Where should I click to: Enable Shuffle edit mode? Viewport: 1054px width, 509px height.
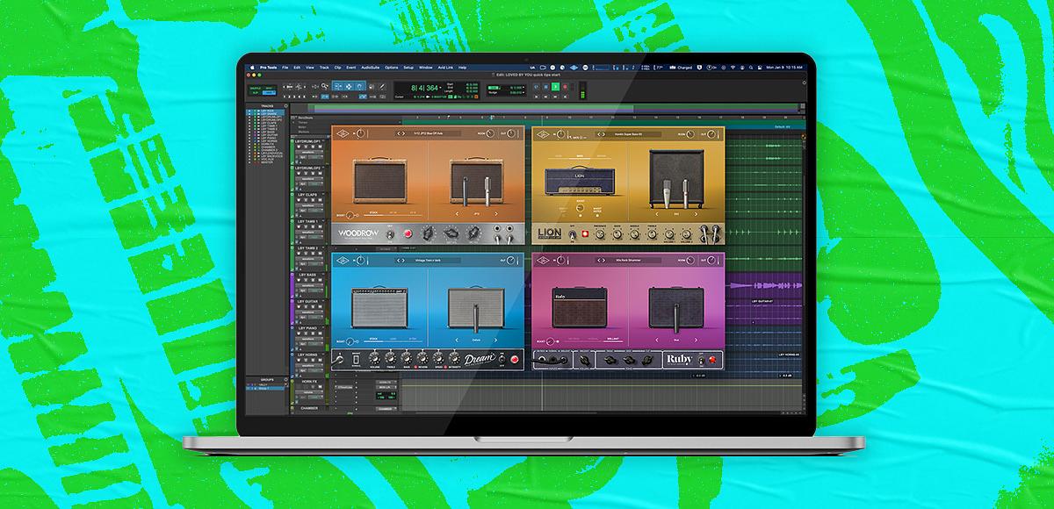pos(254,88)
